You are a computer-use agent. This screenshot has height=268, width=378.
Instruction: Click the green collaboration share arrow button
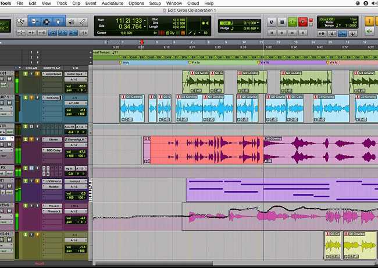tap(369, 31)
